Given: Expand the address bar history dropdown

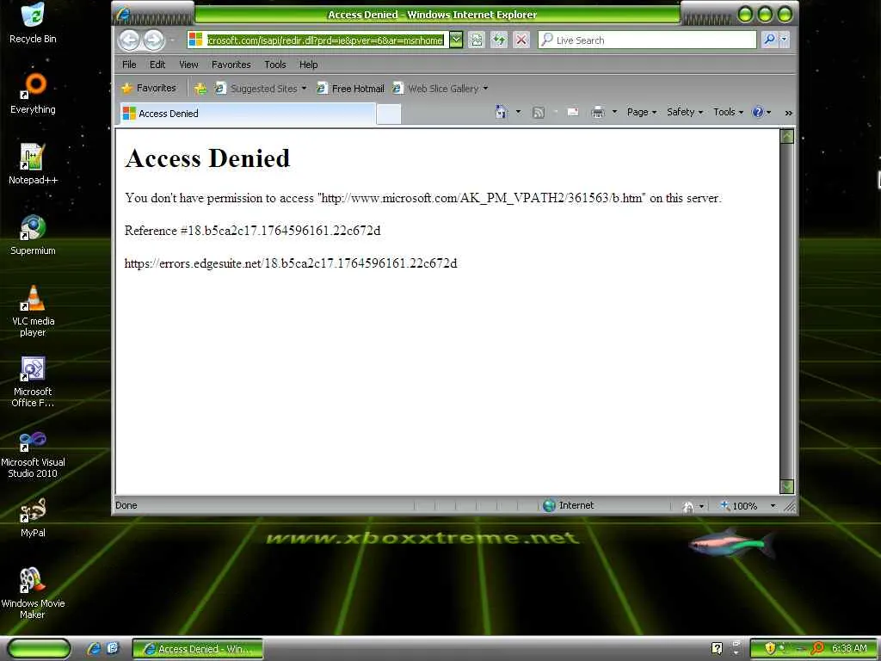Looking at the screenshot, I should tap(456, 40).
